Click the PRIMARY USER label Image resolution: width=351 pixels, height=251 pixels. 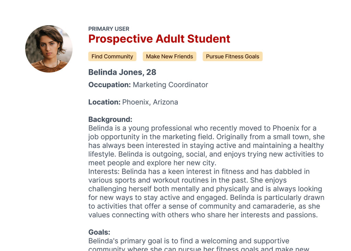109,29
